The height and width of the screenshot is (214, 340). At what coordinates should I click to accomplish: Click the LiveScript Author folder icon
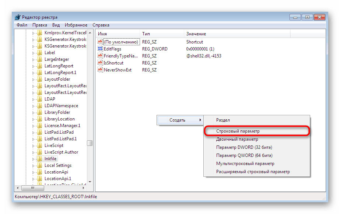click(39, 152)
